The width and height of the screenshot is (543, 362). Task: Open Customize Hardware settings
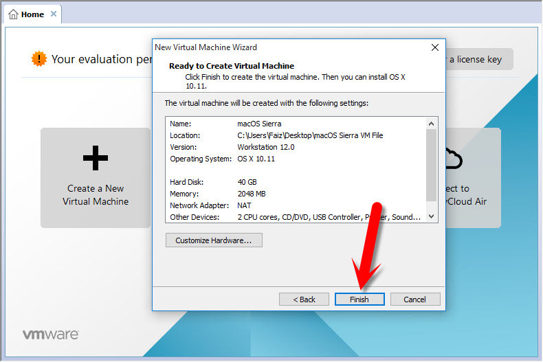click(x=214, y=240)
